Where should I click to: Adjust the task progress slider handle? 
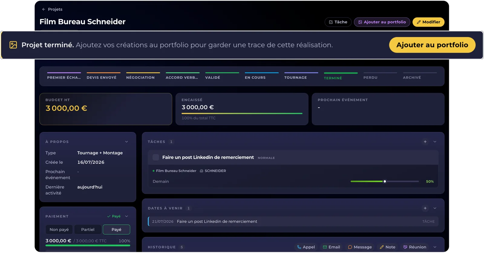pos(384,182)
